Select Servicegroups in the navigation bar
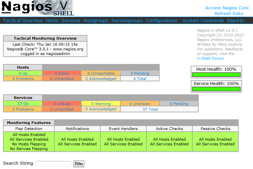Image resolution: width=253 pixels, height=169 pixels. (x=127, y=20)
